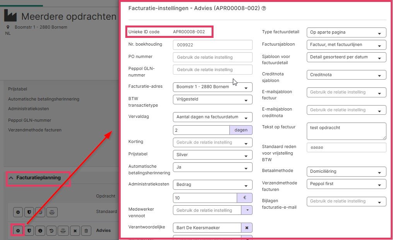Viewport: 393px width, 240px height.
Task: Click the help question mark beside the title
Action: (x=264, y=8)
